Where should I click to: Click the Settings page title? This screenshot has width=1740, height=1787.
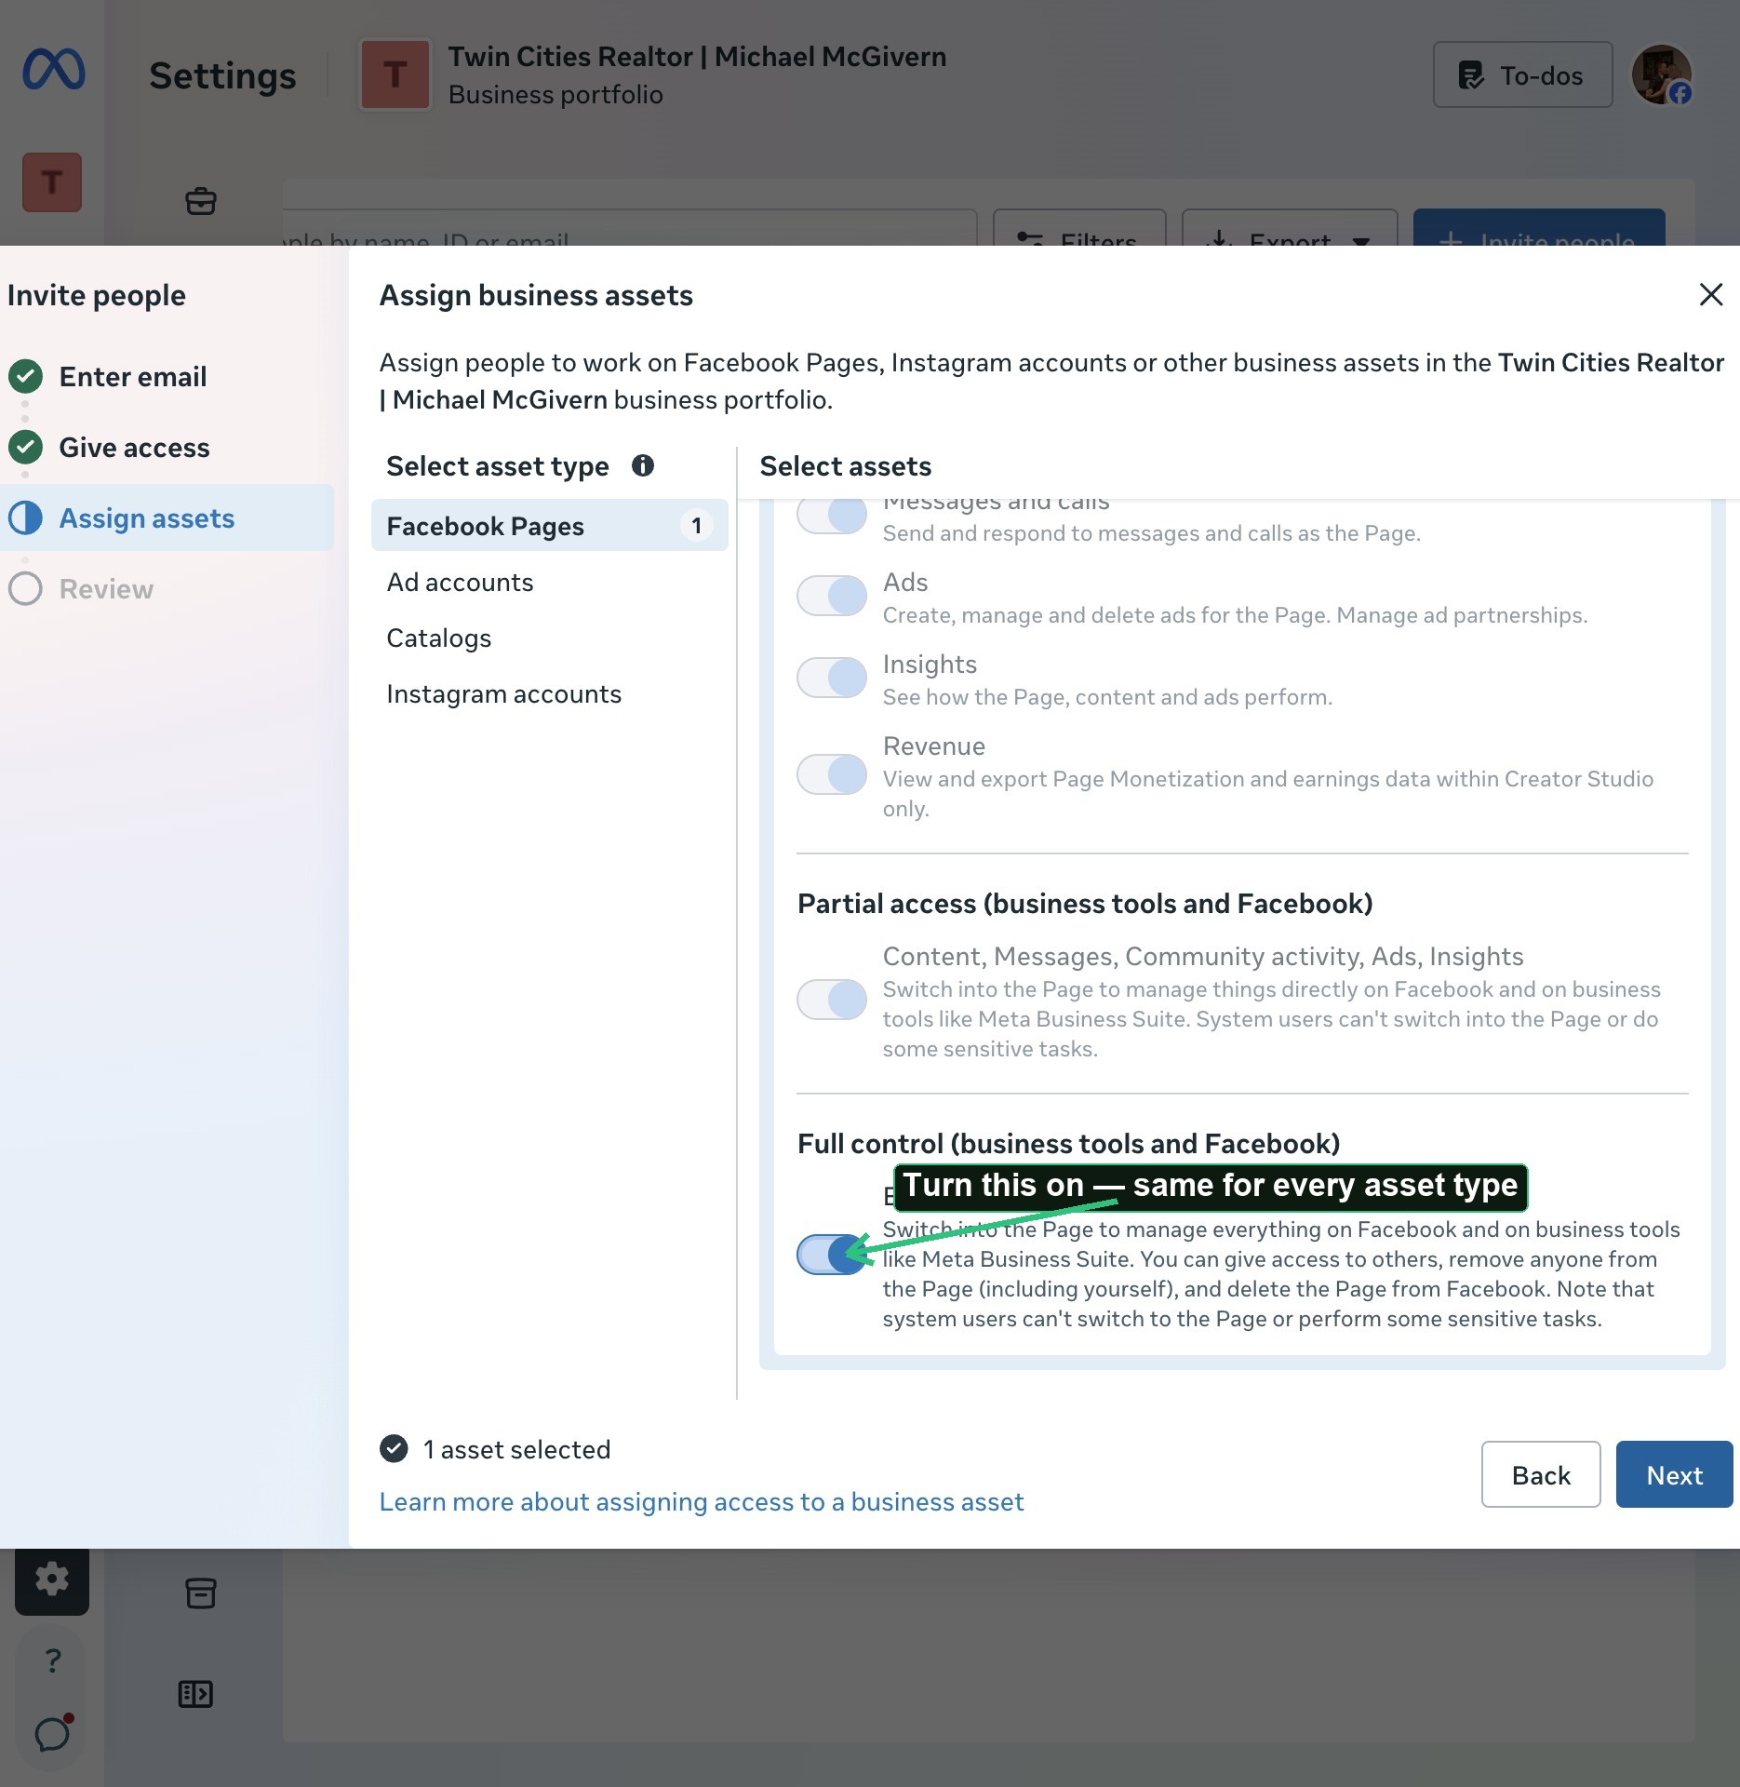tap(222, 75)
